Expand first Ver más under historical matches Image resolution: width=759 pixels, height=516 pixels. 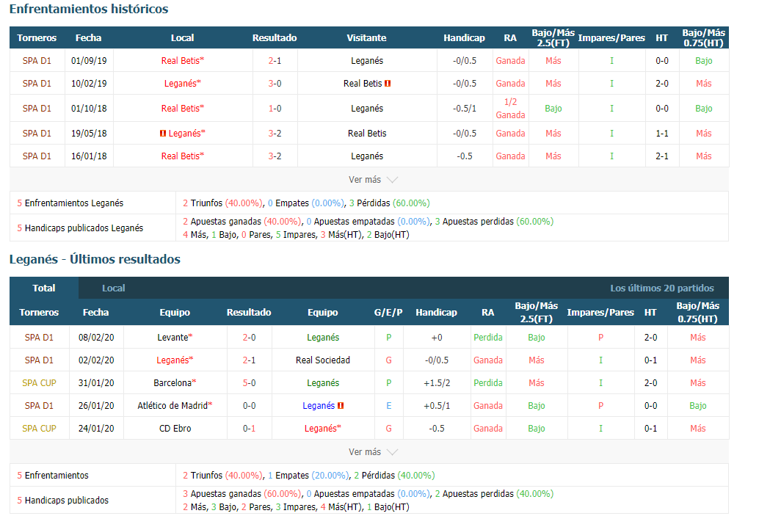pyautogui.click(x=373, y=180)
